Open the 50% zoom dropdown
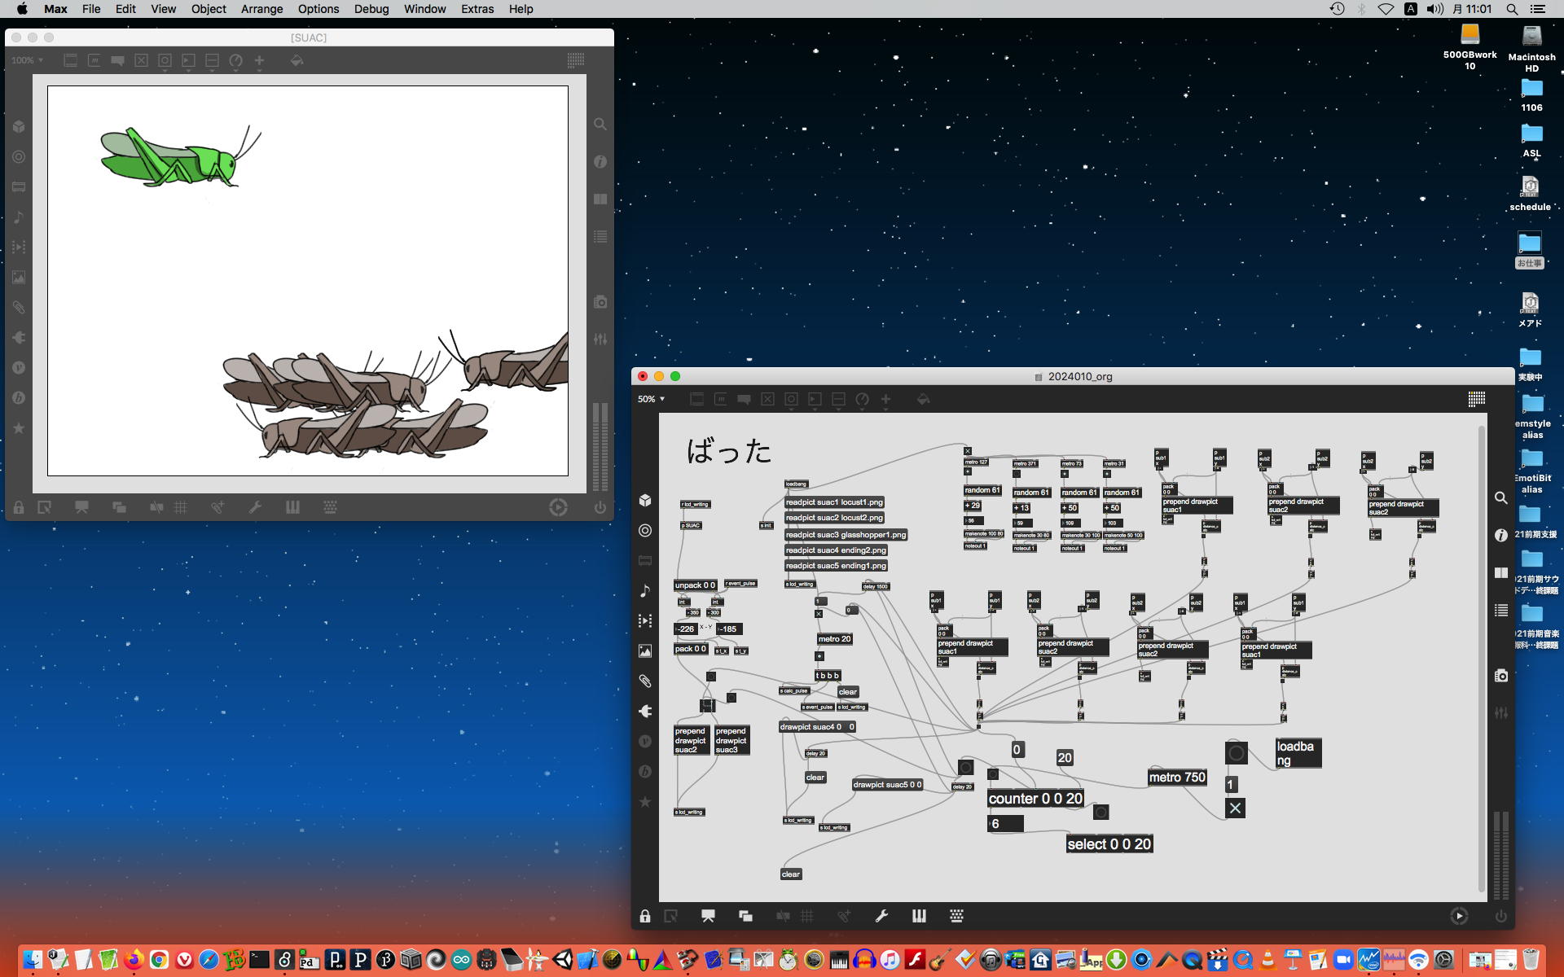 pos(651,399)
